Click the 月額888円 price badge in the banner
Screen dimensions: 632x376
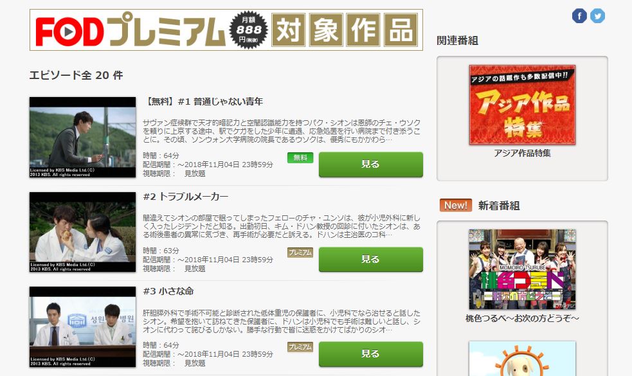249,30
